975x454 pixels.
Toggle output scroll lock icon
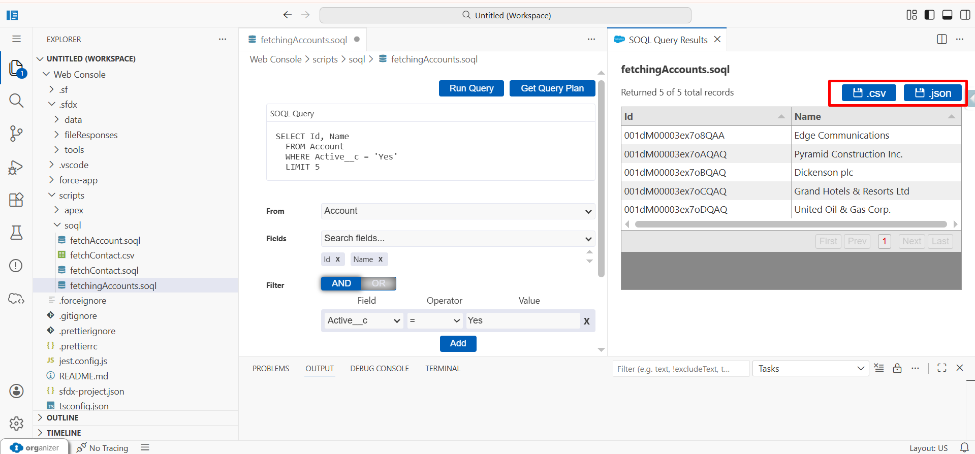coord(897,368)
